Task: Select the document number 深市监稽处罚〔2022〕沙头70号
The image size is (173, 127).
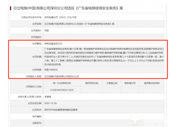Action: pyautogui.click(x=60, y=17)
